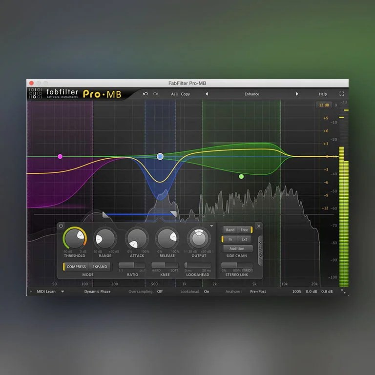
Task: Open the Enhance preset menu
Action: tap(251, 94)
